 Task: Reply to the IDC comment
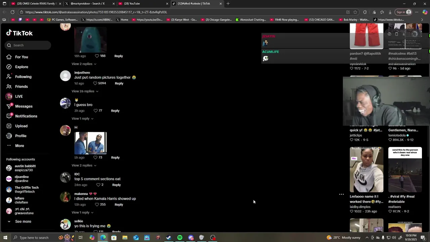coord(116,185)
